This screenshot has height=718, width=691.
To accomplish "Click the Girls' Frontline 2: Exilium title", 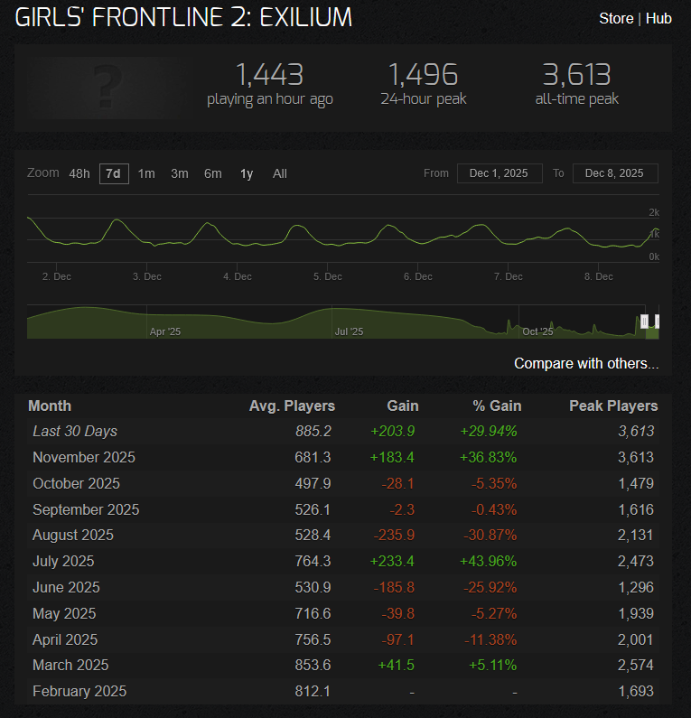I will 183,18.
